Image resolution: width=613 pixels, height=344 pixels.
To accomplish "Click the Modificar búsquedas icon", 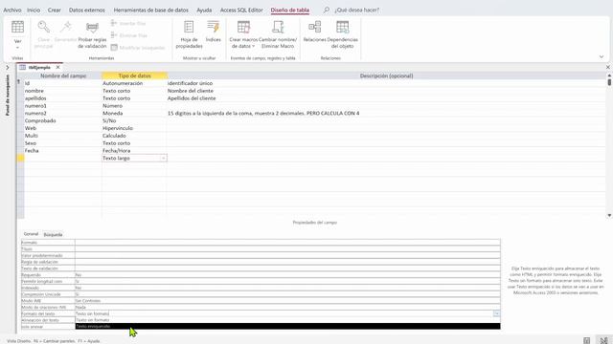I will (114, 48).
